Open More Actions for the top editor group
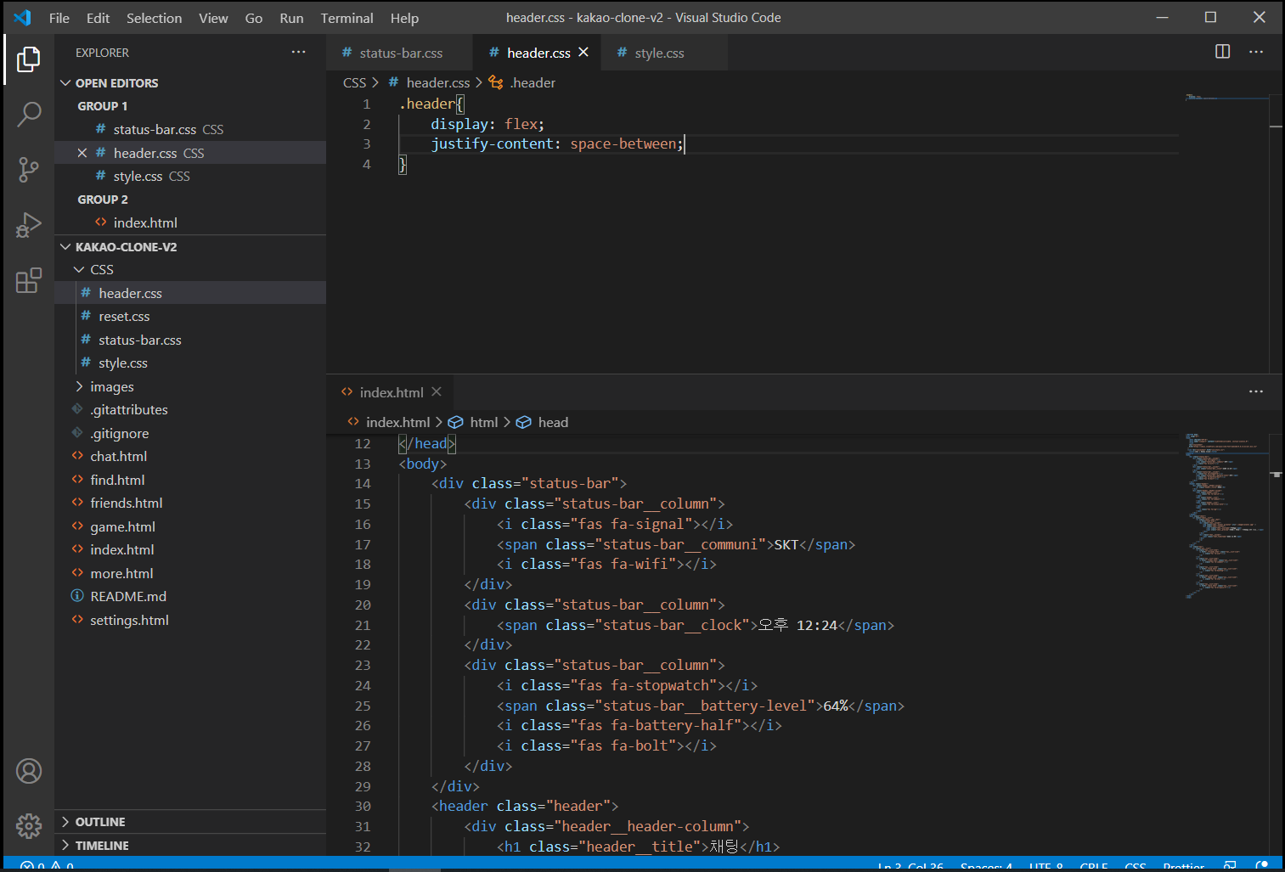 (x=1256, y=52)
